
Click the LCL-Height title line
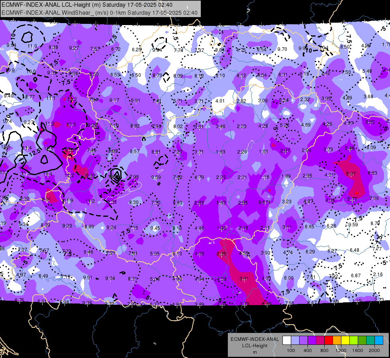coord(87,5)
